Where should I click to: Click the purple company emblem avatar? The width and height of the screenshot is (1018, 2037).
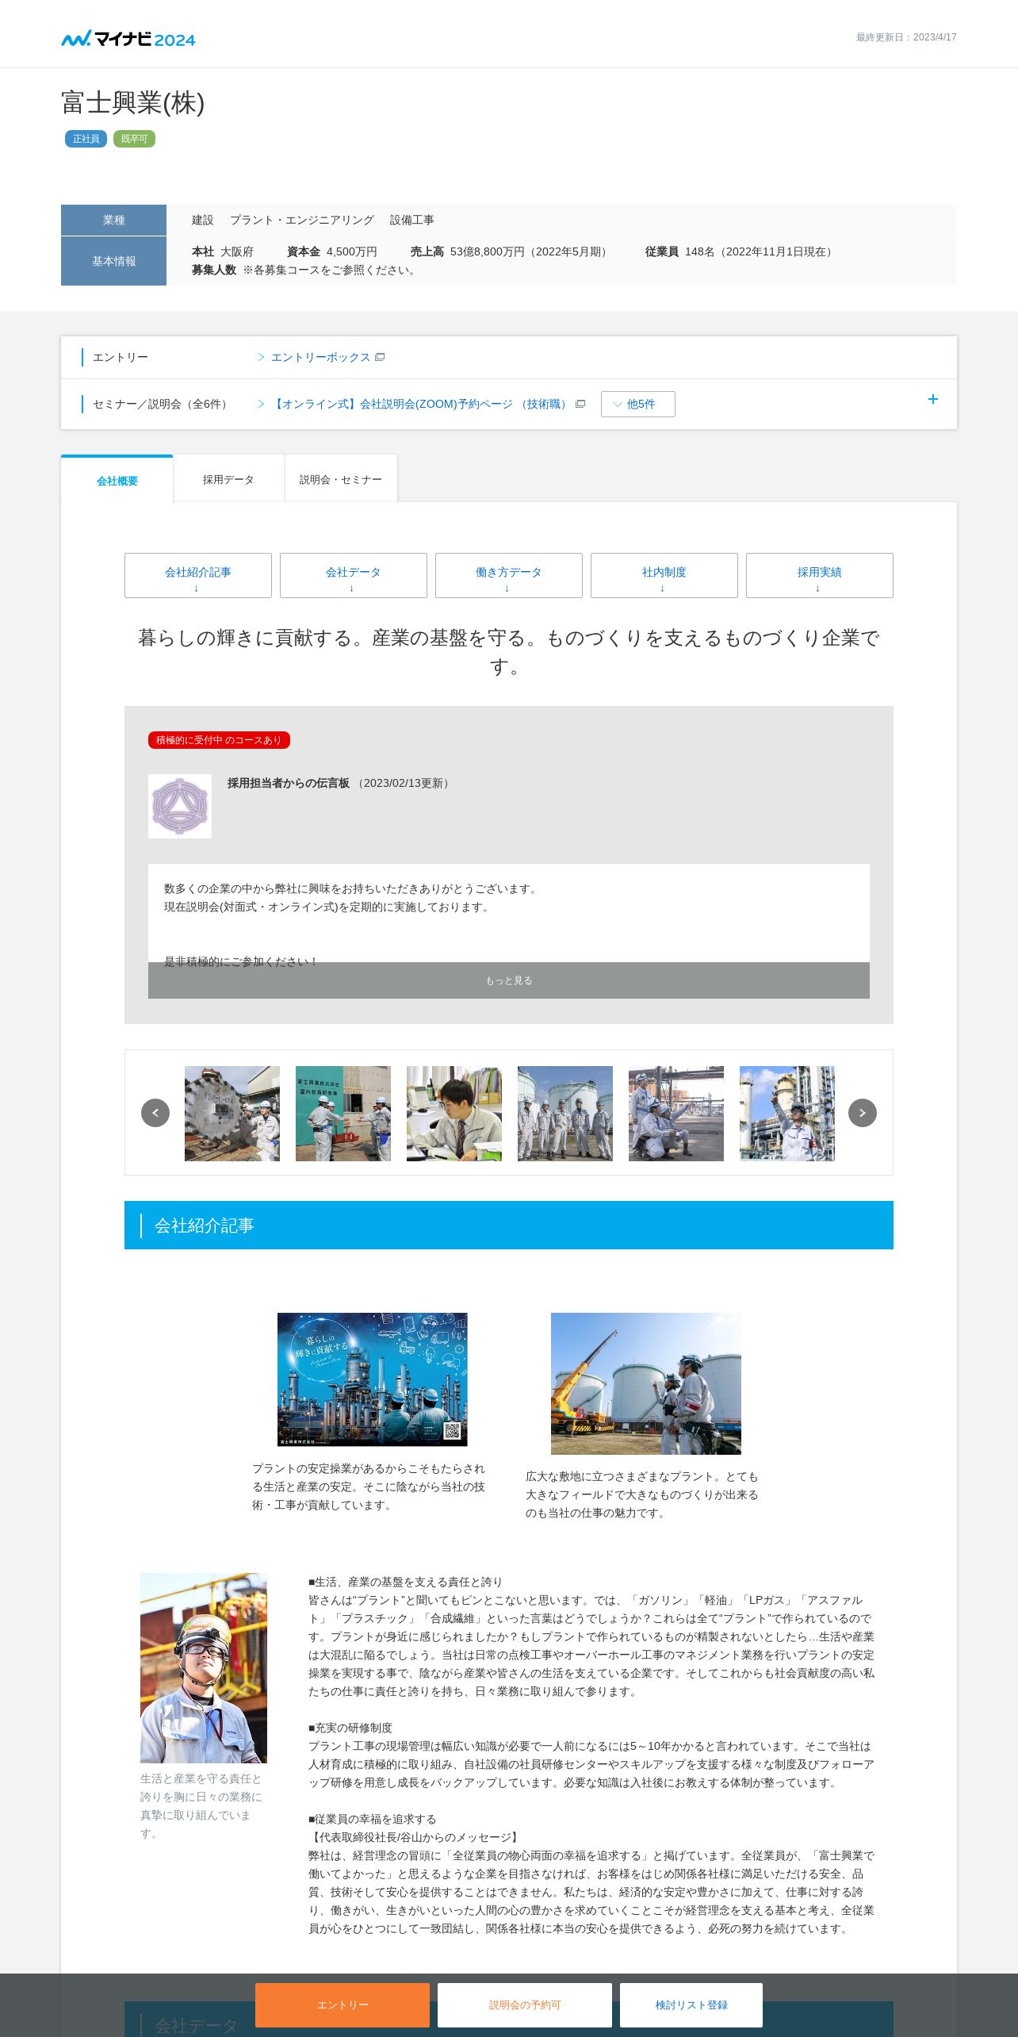[180, 806]
